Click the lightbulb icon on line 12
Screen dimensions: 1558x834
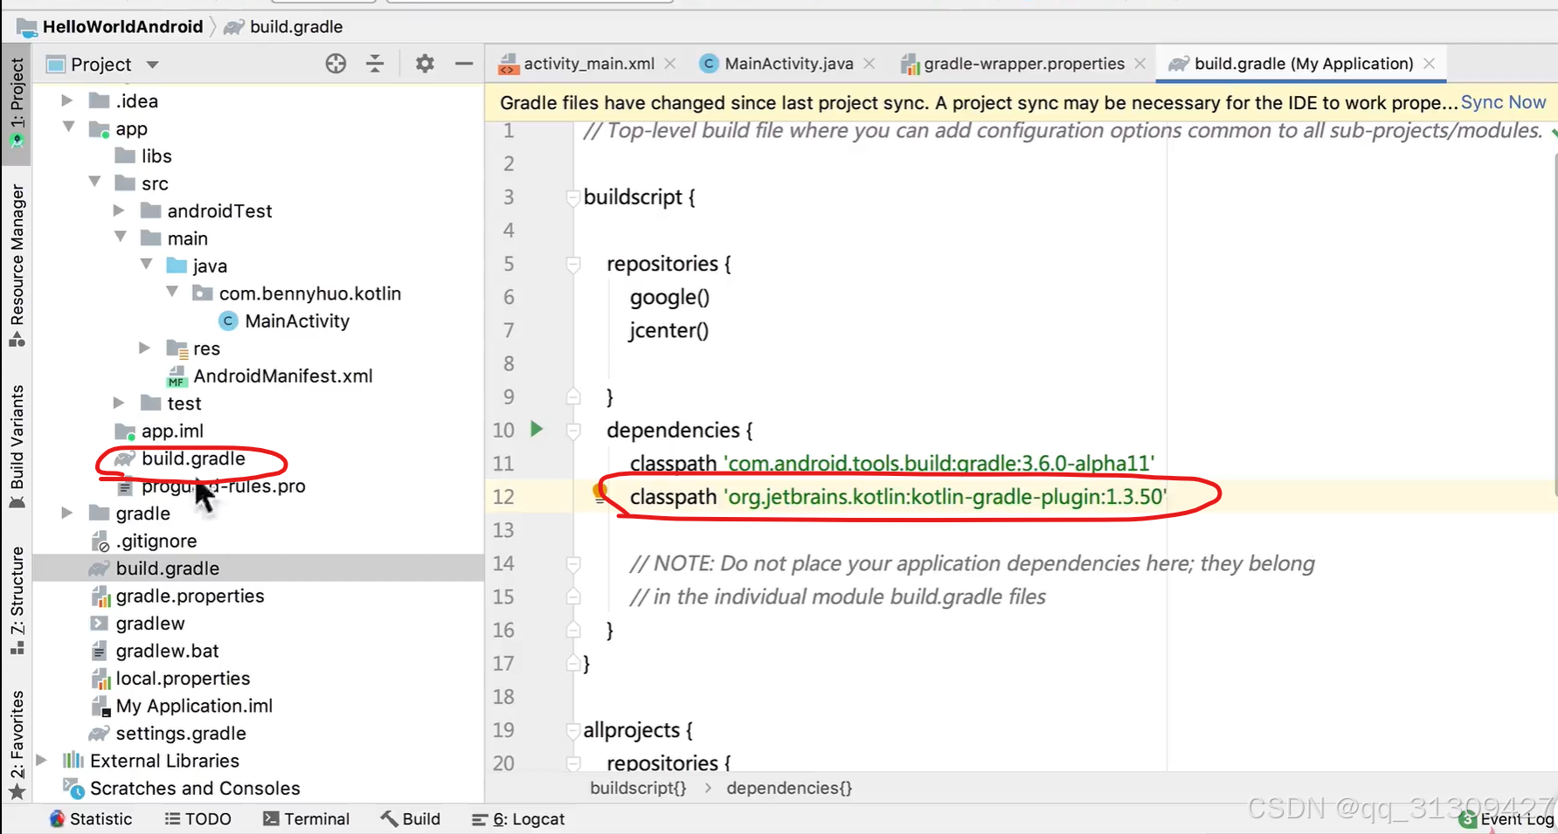(599, 492)
